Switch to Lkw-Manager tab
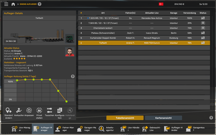Screen dimensions: 216x135 point(21,129)
